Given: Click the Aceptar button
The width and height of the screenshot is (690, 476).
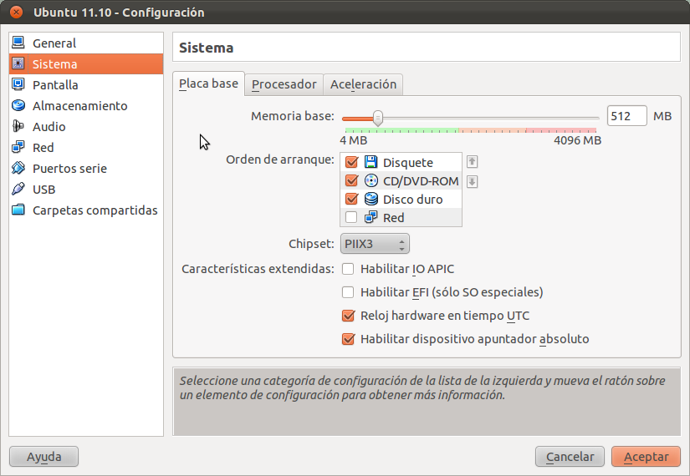Looking at the screenshot, I should coord(646,457).
